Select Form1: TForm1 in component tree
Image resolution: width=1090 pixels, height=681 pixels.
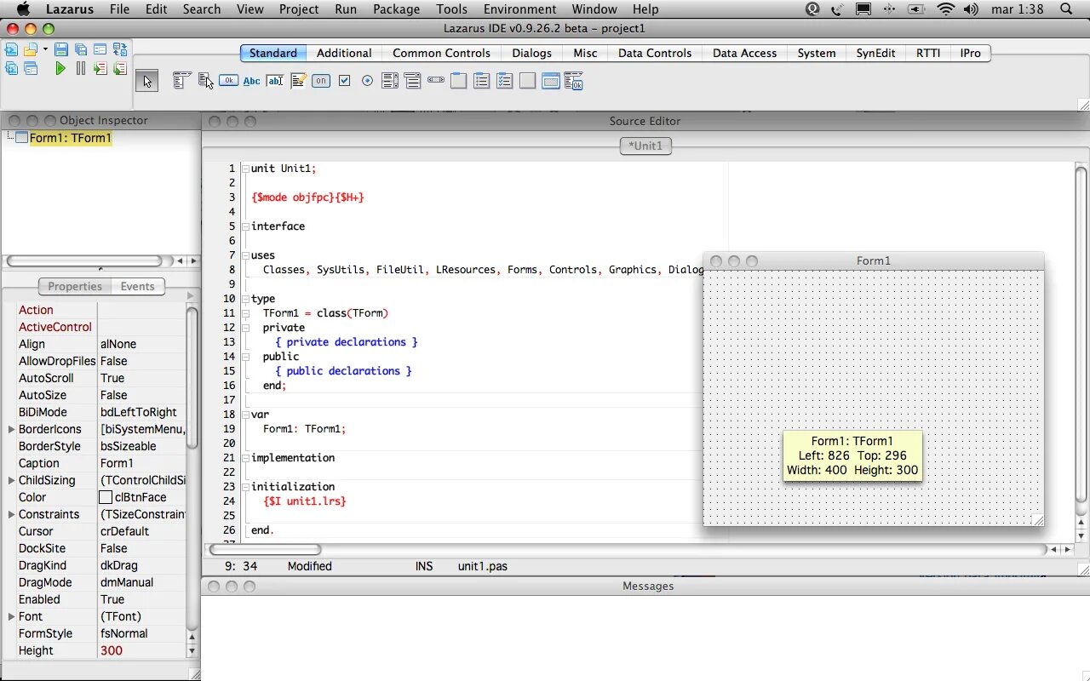(70, 138)
